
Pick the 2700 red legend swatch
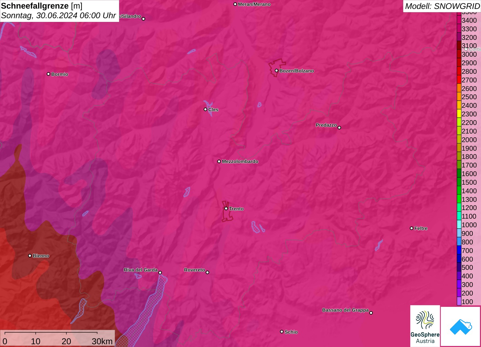tap(459, 80)
